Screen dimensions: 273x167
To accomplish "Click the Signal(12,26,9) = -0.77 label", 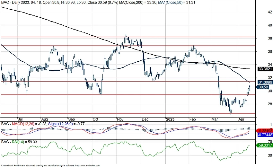I will 66,124.
